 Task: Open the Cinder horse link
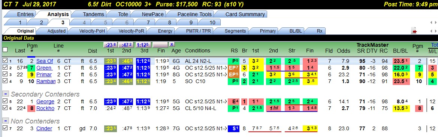coord(44,128)
